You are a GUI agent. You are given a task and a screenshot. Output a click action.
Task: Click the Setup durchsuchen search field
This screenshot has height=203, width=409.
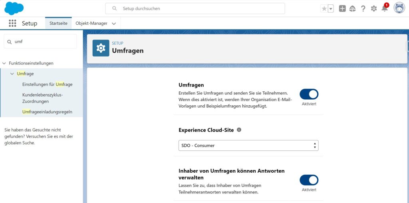(195, 8)
